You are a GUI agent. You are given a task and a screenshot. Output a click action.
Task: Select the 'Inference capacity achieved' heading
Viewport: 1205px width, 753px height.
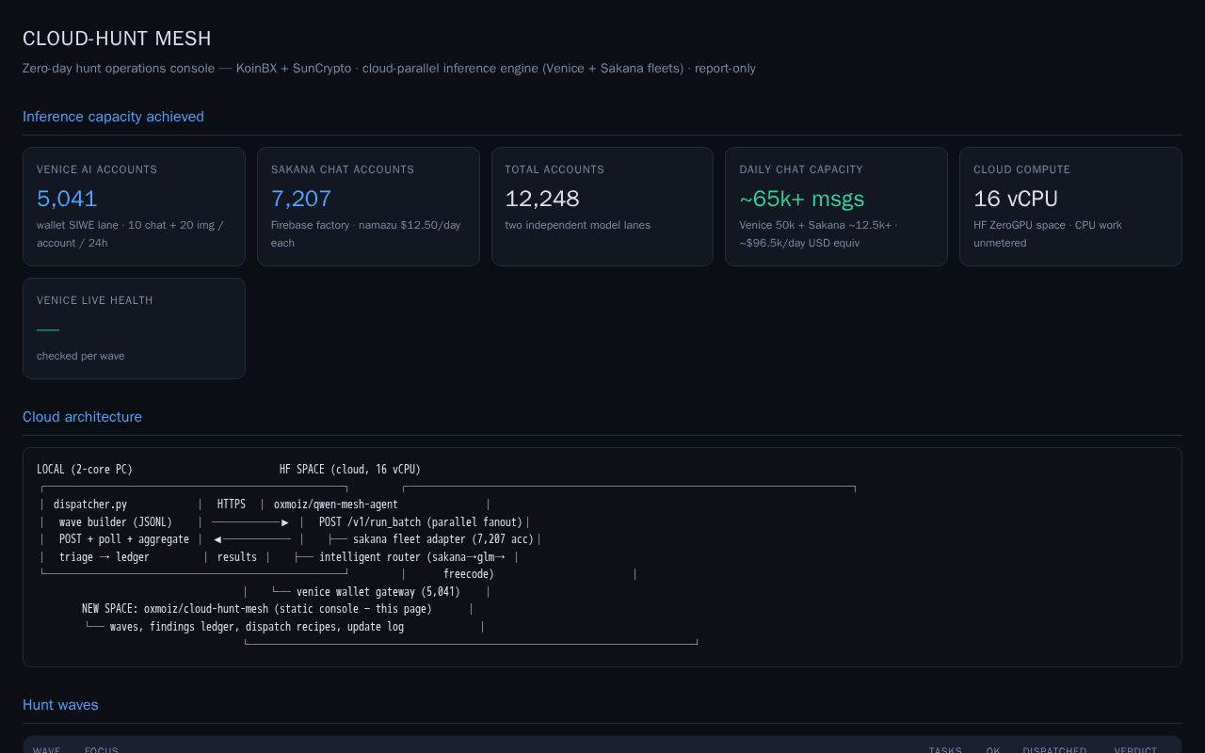pos(113,117)
